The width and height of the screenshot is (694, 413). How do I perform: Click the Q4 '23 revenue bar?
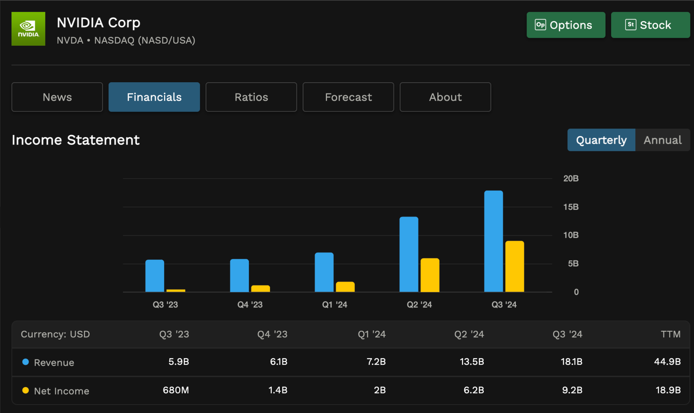[x=239, y=275]
